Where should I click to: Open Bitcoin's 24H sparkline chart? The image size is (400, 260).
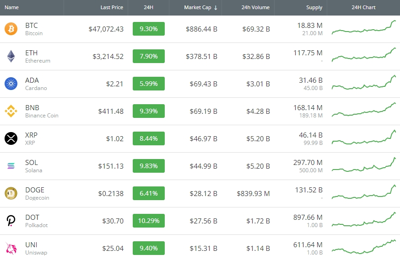pyautogui.click(x=364, y=28)
